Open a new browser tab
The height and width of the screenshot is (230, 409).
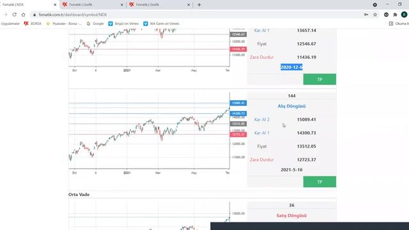199,4
